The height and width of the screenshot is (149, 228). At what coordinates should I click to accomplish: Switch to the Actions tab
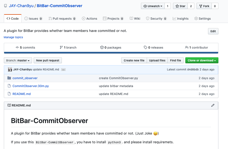click(x=90, y=19)
